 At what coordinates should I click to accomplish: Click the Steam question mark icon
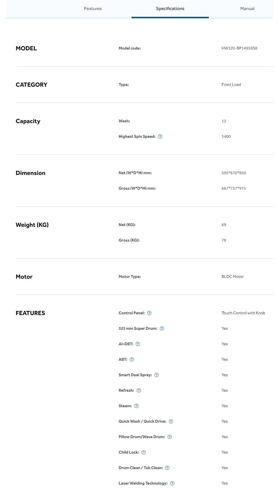[x=136, y=406]
